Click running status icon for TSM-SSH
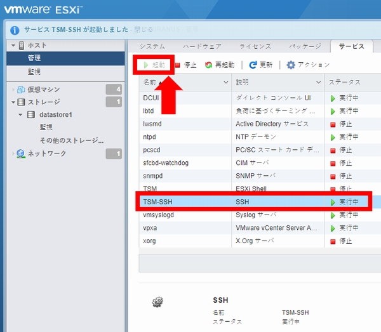This screenshot has width=381, height=332. click(333, 203)
